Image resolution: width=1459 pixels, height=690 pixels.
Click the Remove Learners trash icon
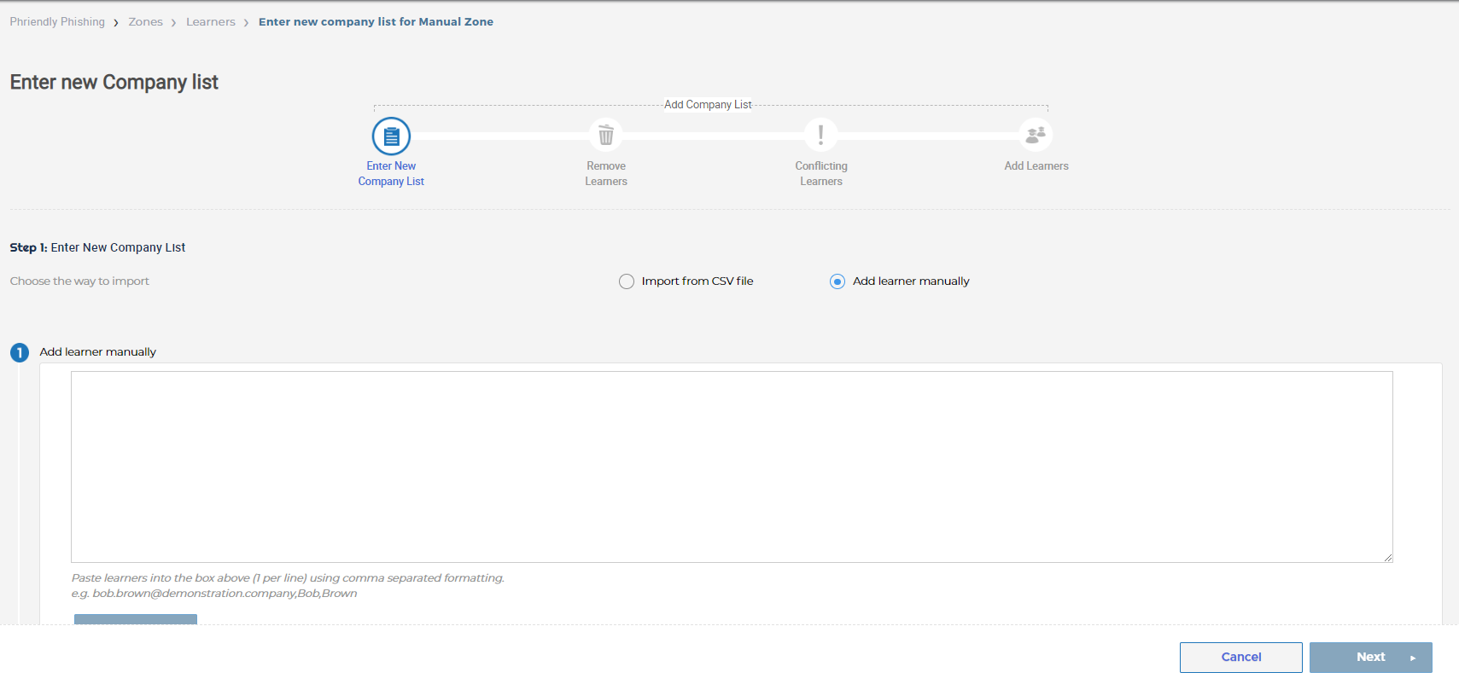pyautogui.click(x=606, y=135)
